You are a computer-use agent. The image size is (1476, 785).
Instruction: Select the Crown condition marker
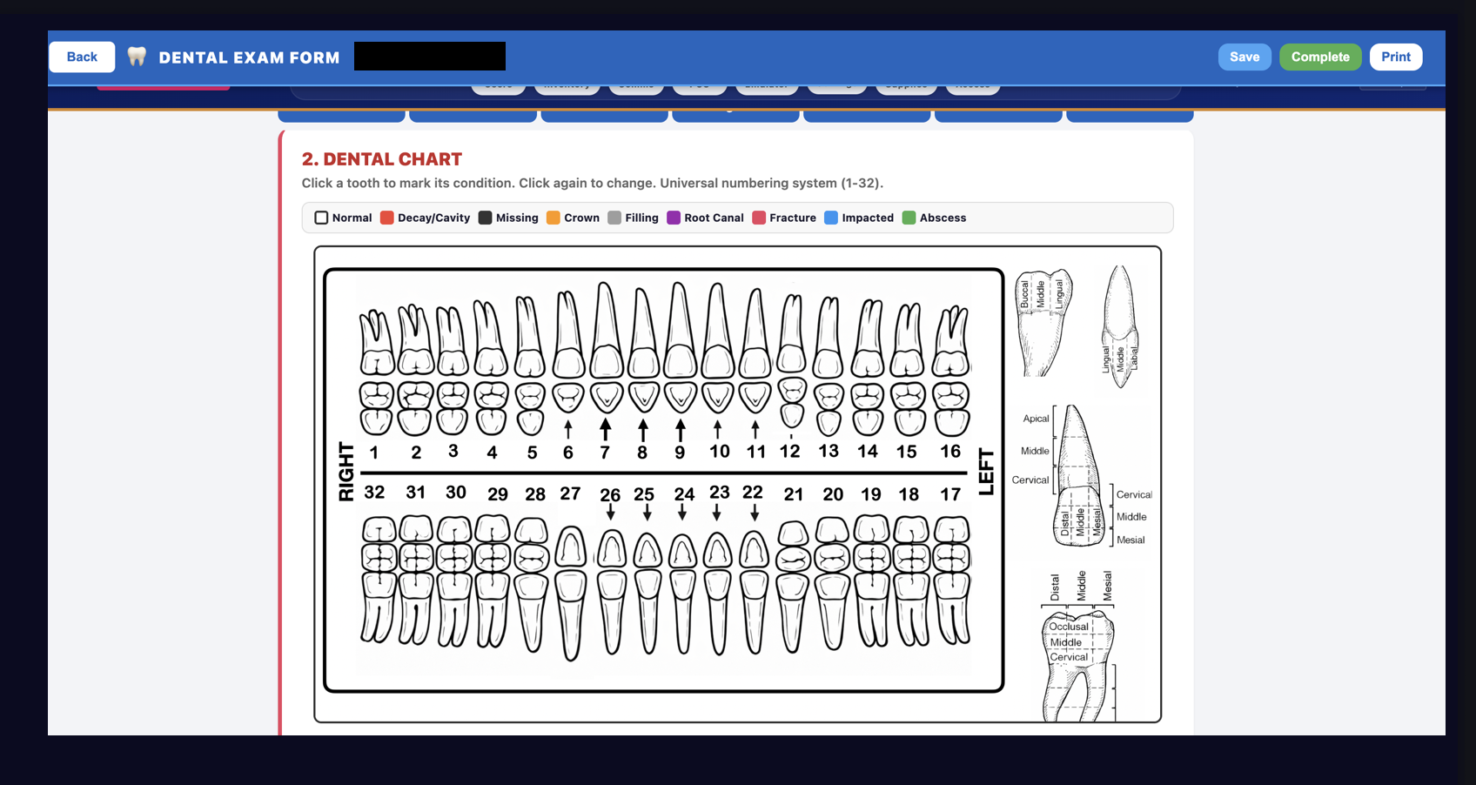point(553,218)
